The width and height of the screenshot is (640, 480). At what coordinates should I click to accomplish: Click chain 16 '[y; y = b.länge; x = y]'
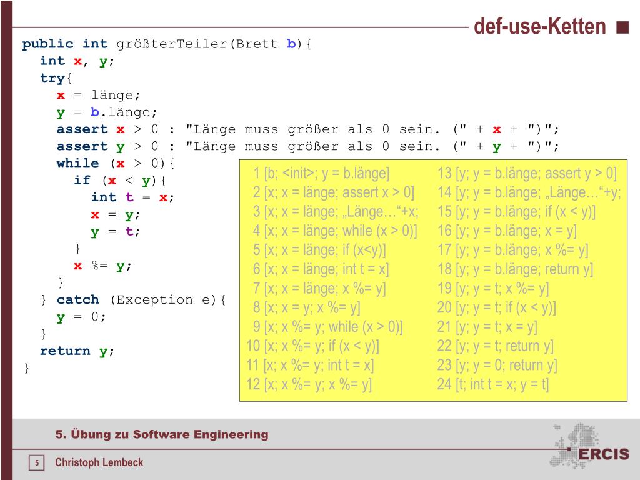pyautogui.click(x=507, y=231)
